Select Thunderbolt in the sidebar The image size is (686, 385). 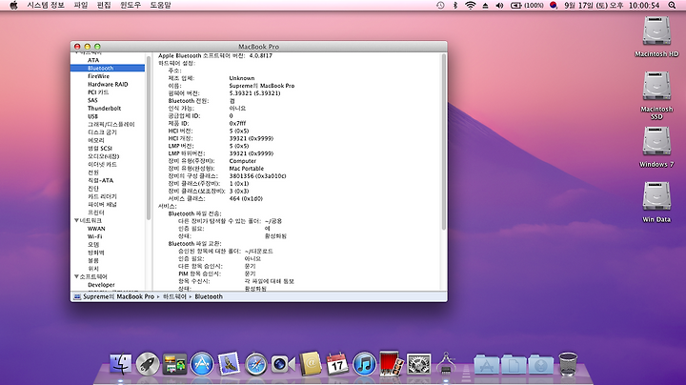coord(104,108)
